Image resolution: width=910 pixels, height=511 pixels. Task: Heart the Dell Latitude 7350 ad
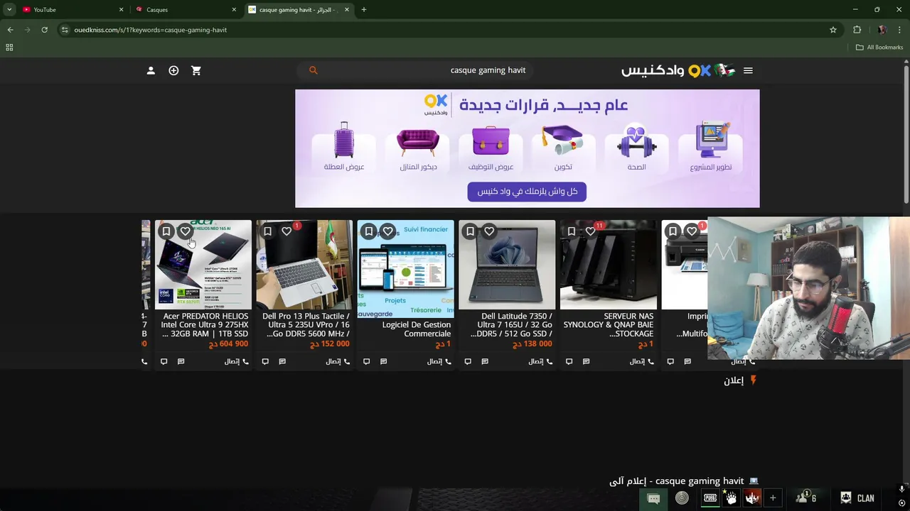[x=489, y=231]
